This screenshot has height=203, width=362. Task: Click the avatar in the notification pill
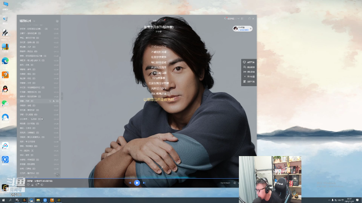pos(235,28)
